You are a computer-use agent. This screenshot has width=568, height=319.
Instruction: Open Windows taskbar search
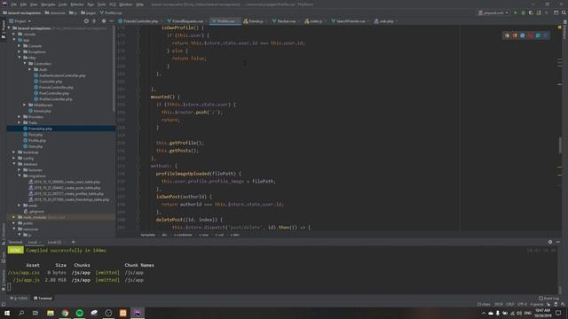pos(21,313)
